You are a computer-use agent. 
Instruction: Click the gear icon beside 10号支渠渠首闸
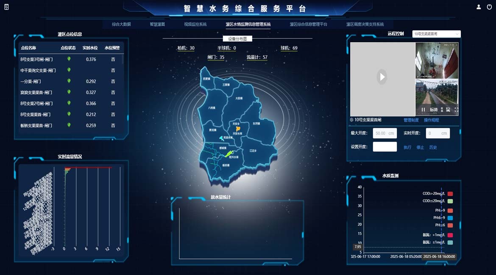(x=351, y=120)
